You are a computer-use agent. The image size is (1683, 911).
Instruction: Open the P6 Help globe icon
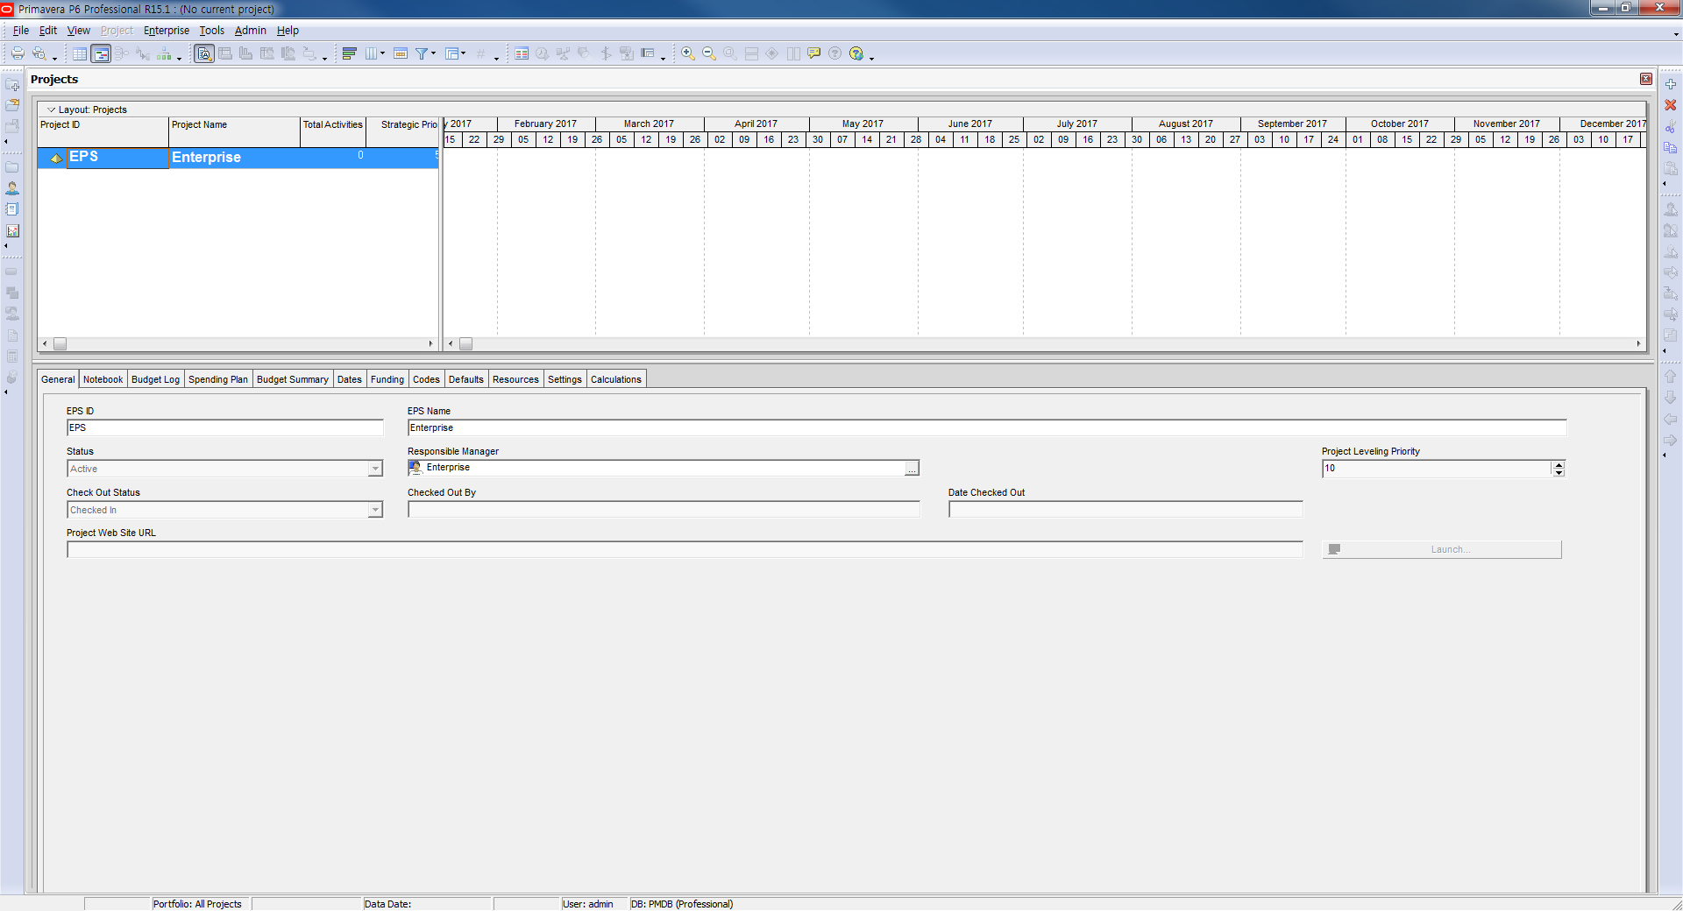(x=856, y=53)
